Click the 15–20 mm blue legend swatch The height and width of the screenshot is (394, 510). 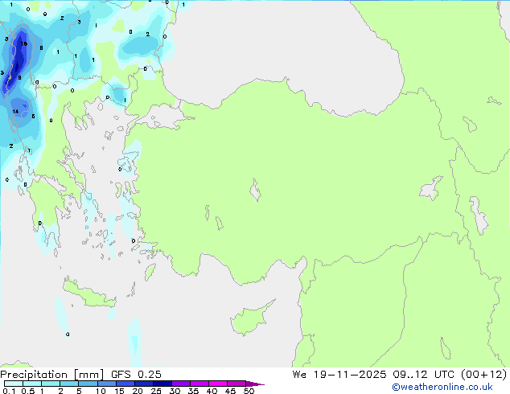[125, 384]
